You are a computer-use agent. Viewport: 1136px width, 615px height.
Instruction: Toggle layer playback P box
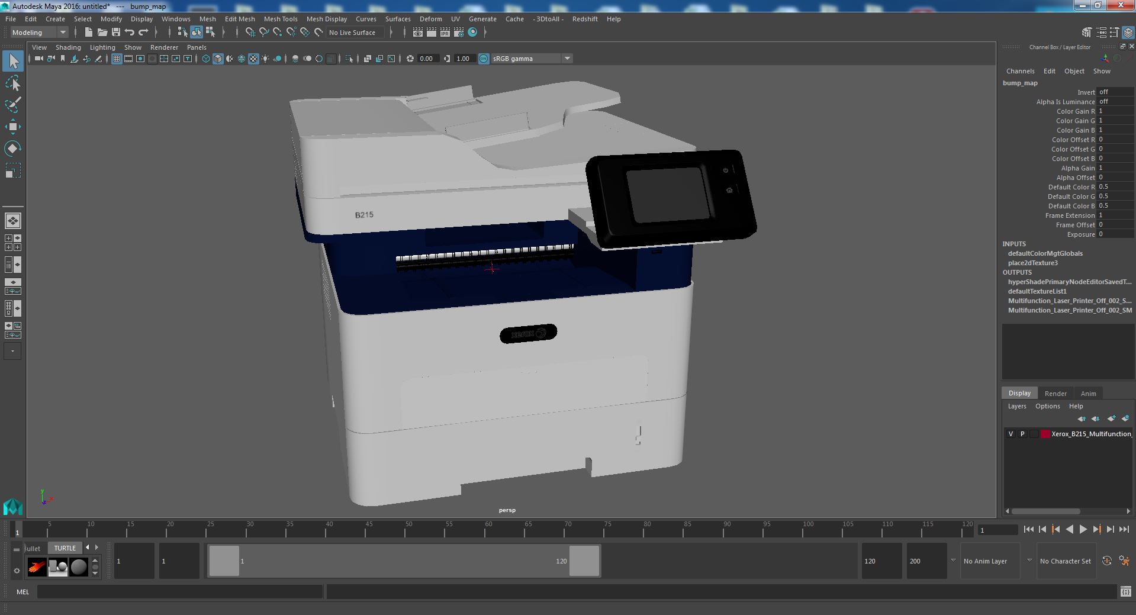click(1022, 434)
